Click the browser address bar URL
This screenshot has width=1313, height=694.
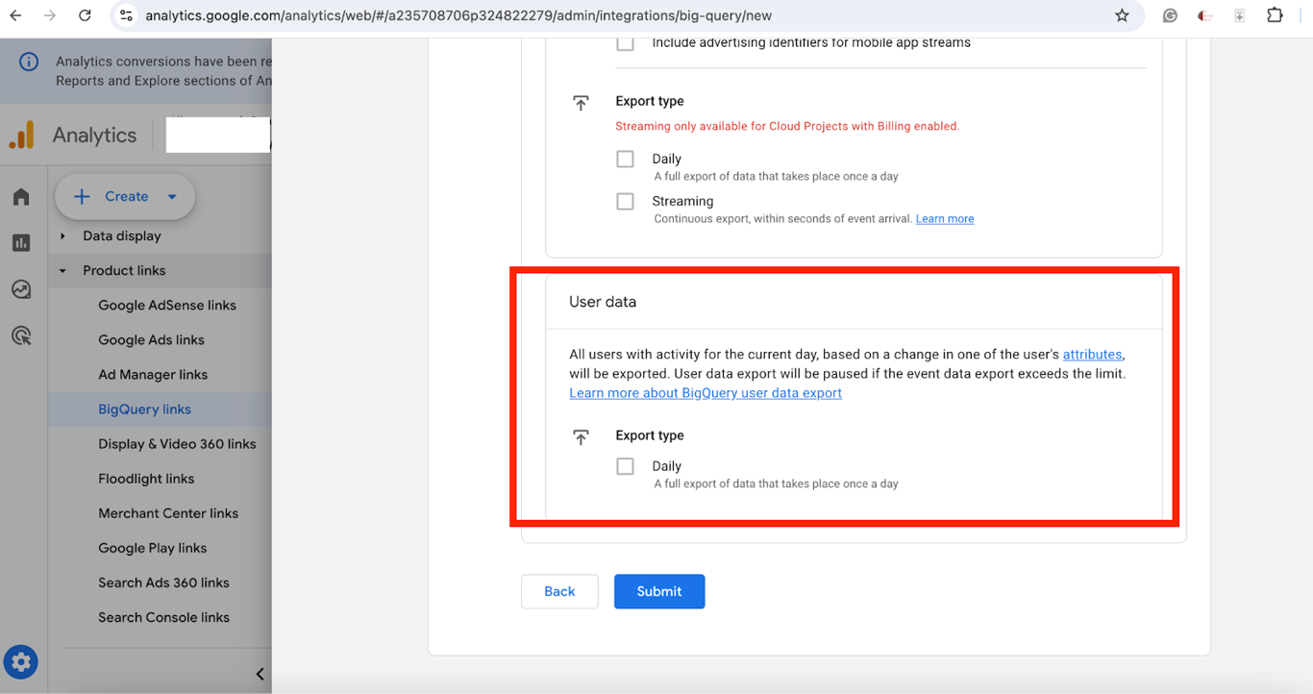coord(458,15)
